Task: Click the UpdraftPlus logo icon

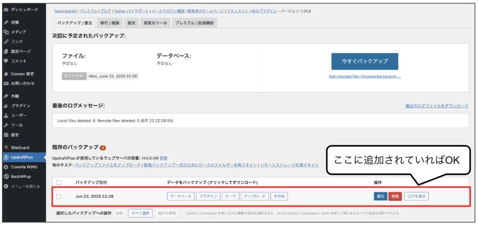Action: (6, 157)
